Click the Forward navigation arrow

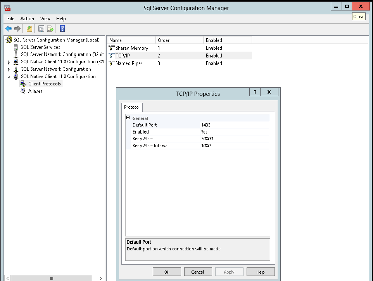pyautogui.click(x=17, y=28)
